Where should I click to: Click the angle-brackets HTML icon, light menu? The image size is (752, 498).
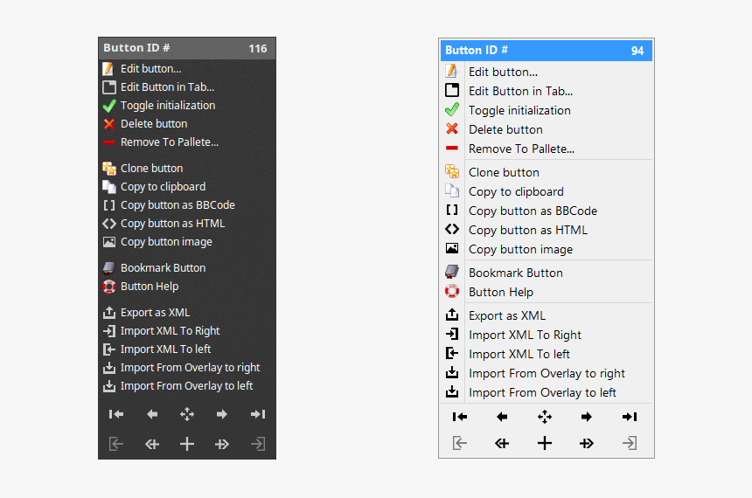[452, 230]
